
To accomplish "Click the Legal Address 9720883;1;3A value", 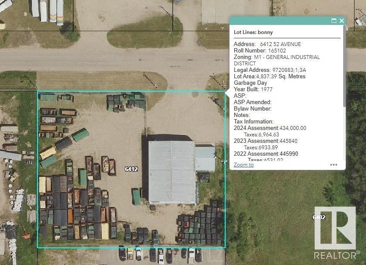I will pos(289,70).
